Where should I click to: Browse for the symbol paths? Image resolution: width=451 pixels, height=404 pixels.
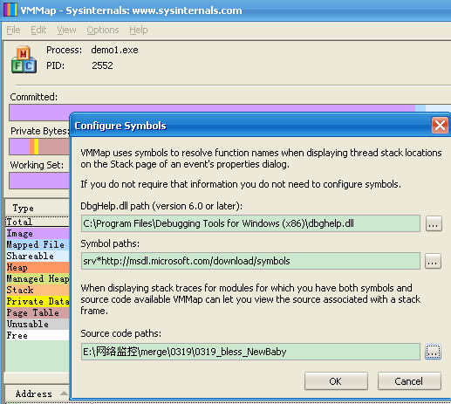point(433,261)
